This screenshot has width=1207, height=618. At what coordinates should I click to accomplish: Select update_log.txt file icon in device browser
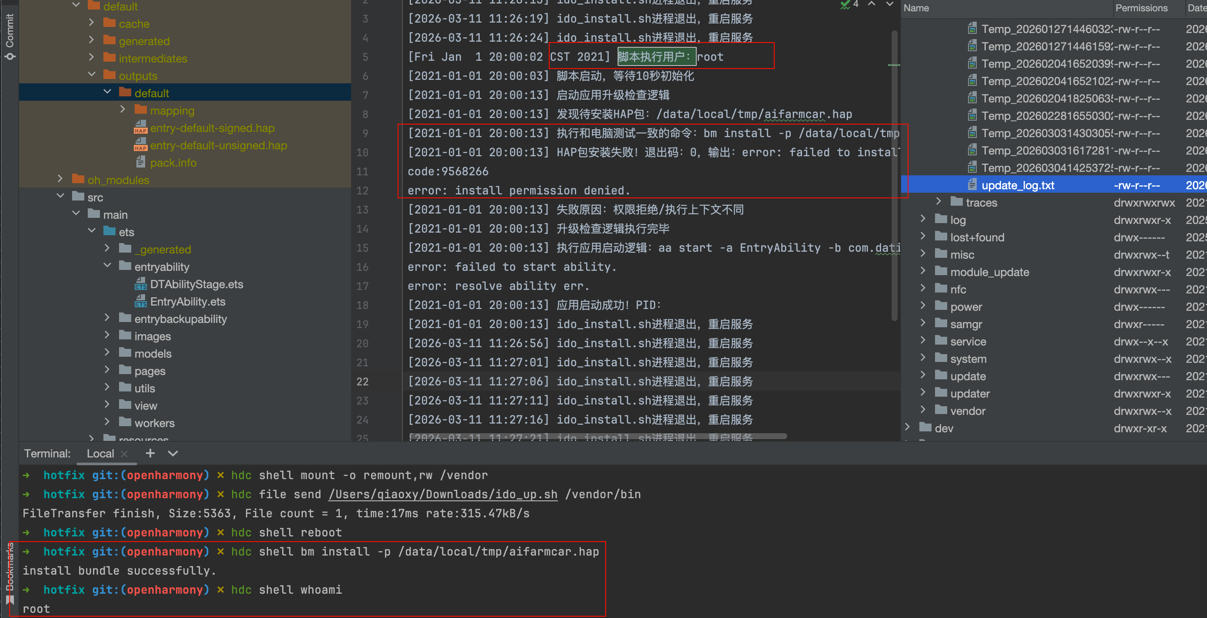pos(972,185)
